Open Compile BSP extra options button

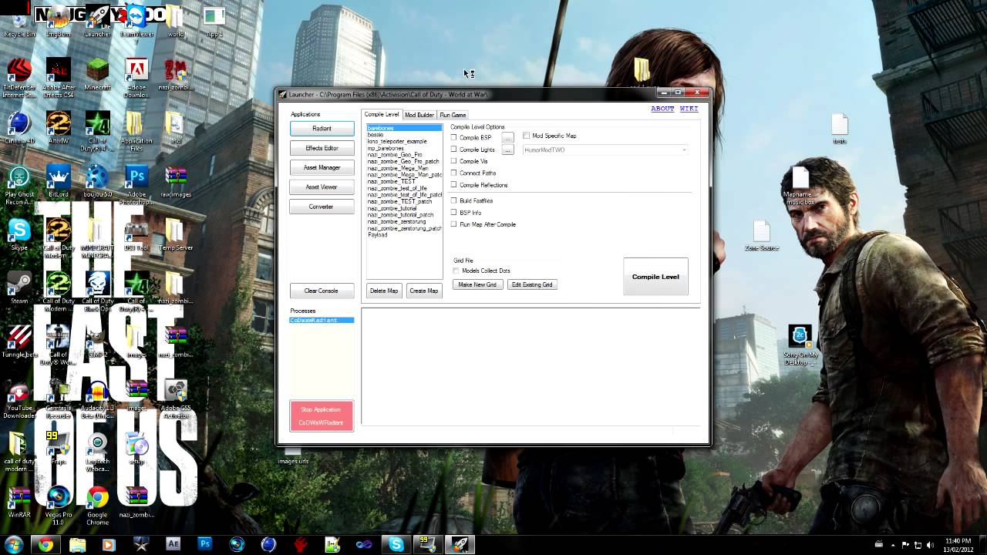(507, 138)
